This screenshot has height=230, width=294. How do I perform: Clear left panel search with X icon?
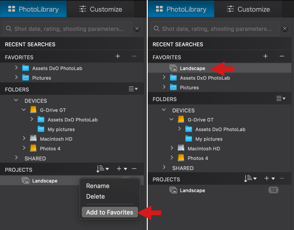(x=137, y=29)
